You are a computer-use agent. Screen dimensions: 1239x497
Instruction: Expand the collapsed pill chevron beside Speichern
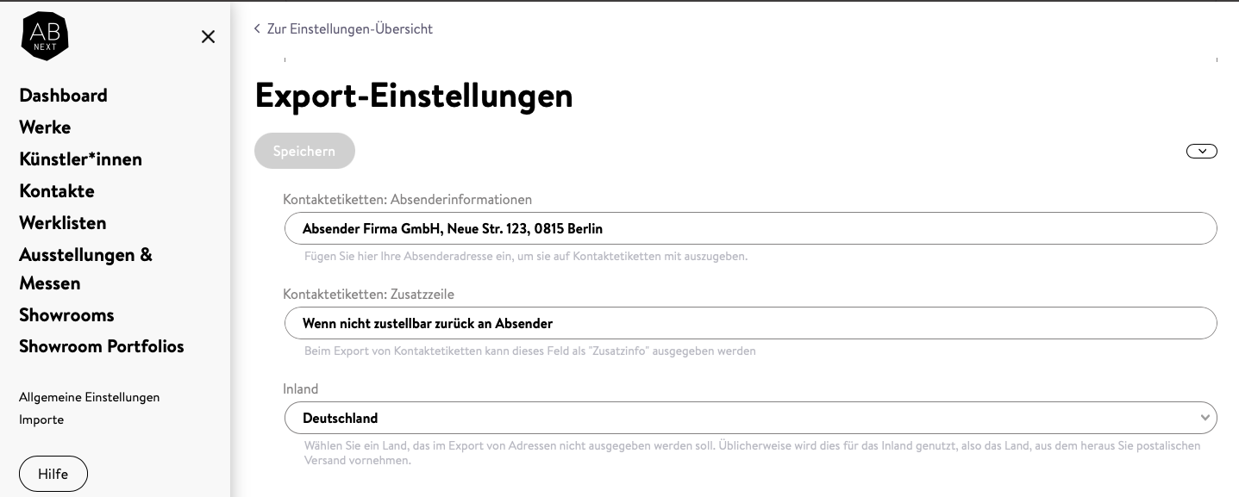pyautogui.click(x=1201, y=152)
